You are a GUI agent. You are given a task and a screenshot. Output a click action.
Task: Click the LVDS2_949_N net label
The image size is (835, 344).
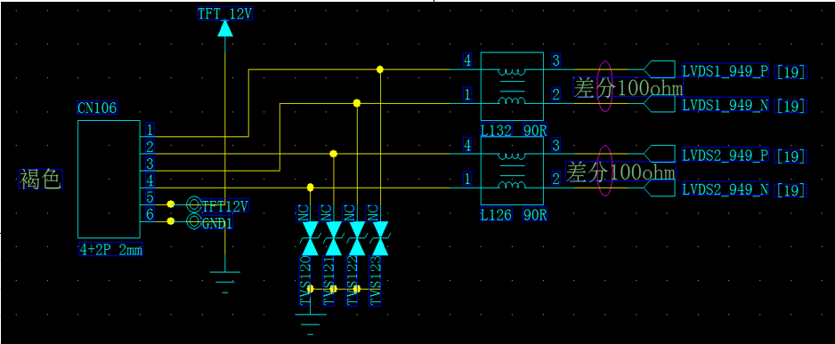pos(726,188)
